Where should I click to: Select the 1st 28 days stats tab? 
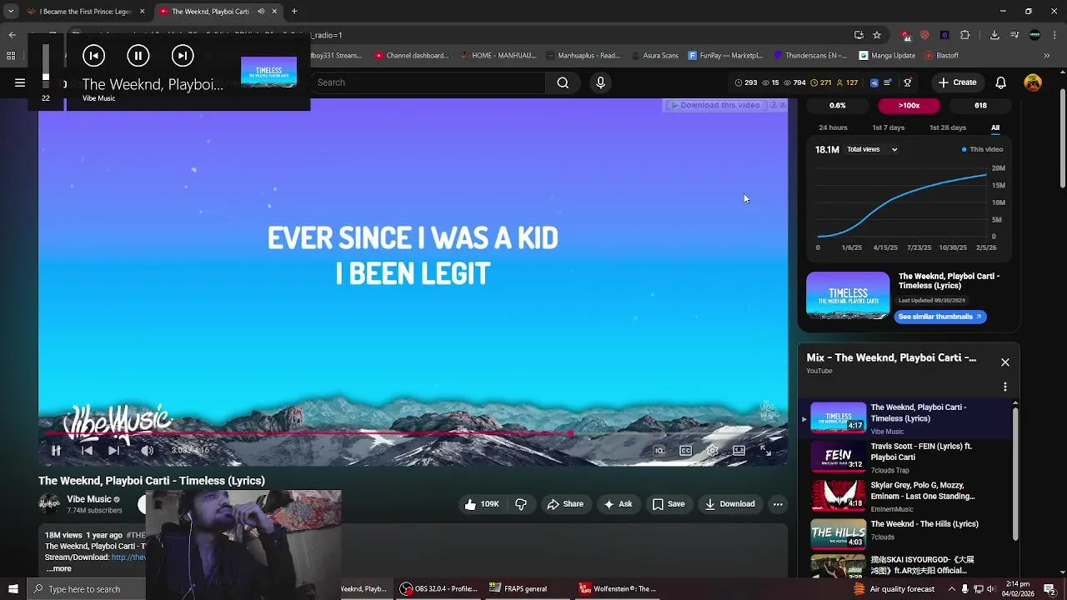(947, 127)
